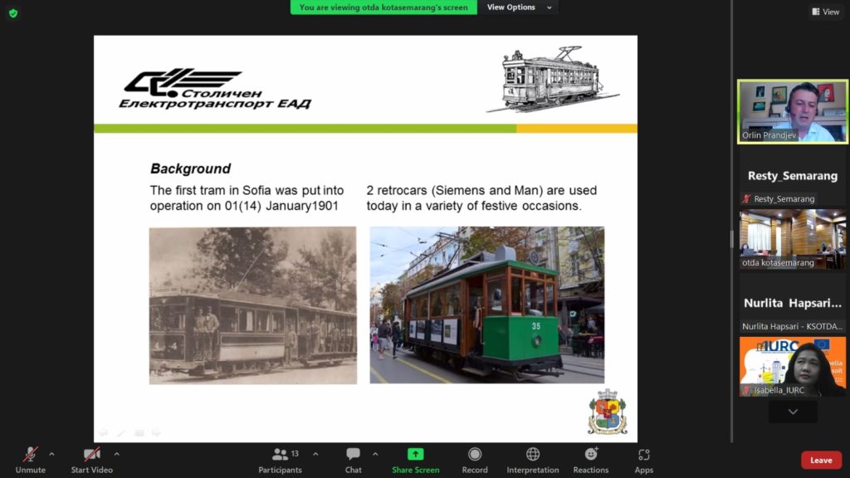Image resolution: width=850 pixels, height=478 pixels.
Task: Select the otda kotasemarang video thumbnail
Action: [793, 239]
